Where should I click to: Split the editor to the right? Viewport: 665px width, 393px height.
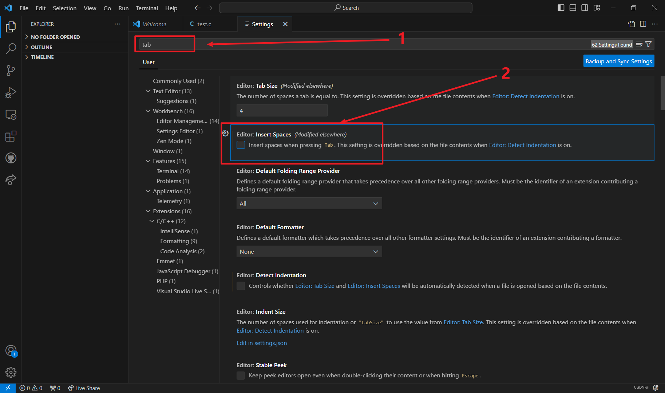point(643,24)
